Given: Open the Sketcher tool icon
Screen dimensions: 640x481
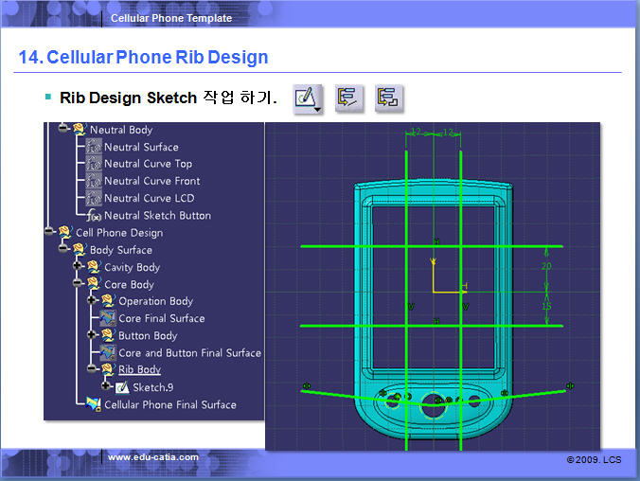Looking at the screenshot, I should pyautogui.click(x=308, y=98).
